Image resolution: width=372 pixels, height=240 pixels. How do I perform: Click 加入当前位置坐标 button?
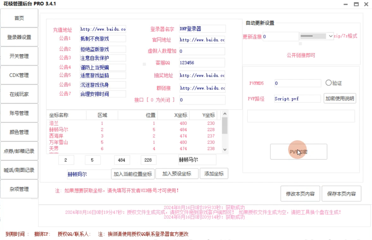(x=133, y=174)
